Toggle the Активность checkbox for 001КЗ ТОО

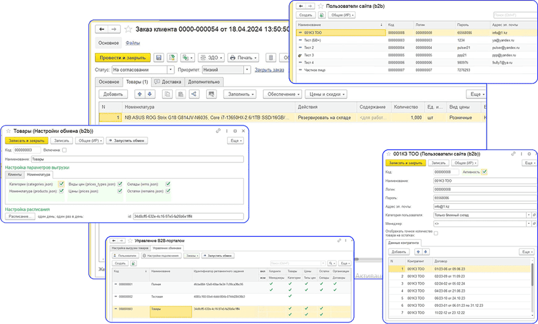[x=485, y=172]
